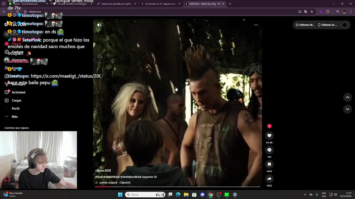Open Actividad in the TikTok sidebar
The height and width of the screenshot is (199, 355).
click(x=18, y=92)
